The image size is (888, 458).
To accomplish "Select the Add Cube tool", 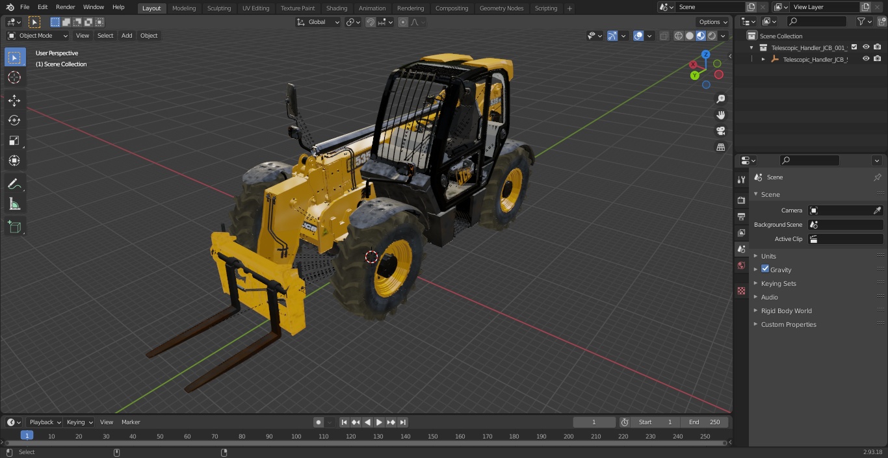I will [x=14, y=227].
